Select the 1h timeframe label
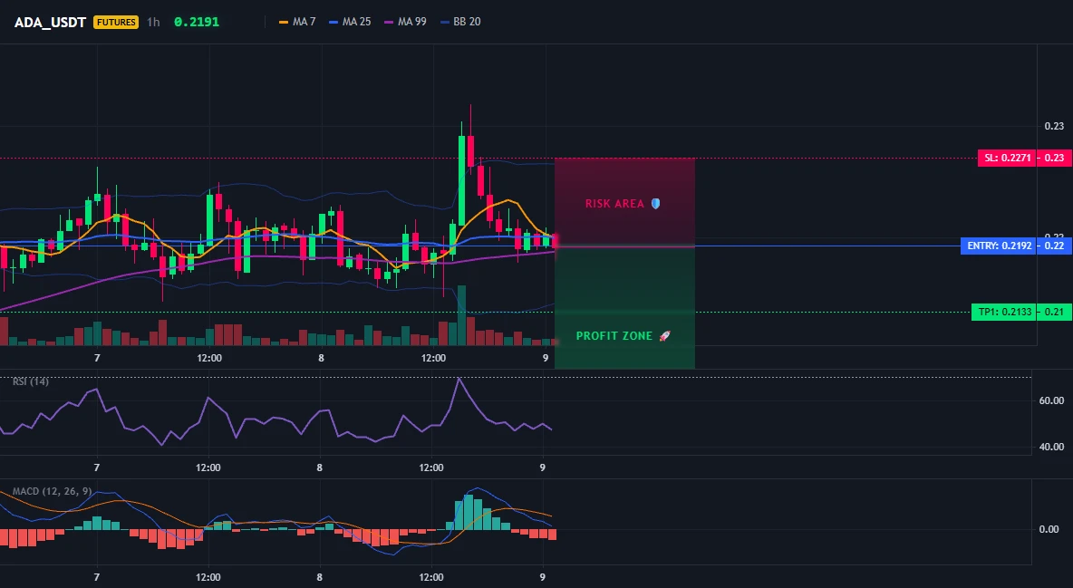1073x588 pixels. point(153,22)
